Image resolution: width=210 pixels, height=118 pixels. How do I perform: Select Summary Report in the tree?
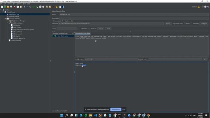(x=14, y=16)
